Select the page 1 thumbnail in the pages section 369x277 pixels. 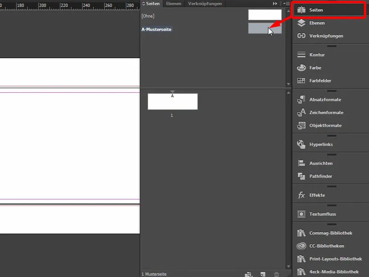[173, 102]
